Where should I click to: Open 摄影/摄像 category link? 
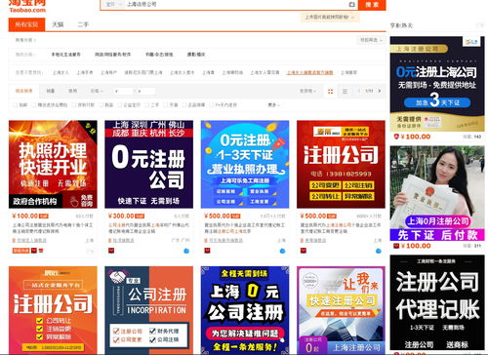(196, 55)
